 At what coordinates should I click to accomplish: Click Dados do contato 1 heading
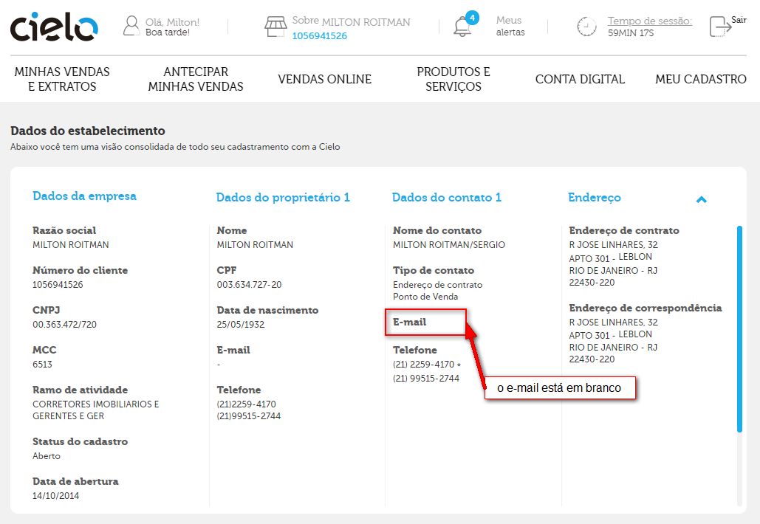pyautogui.click(x=446, y=198)
